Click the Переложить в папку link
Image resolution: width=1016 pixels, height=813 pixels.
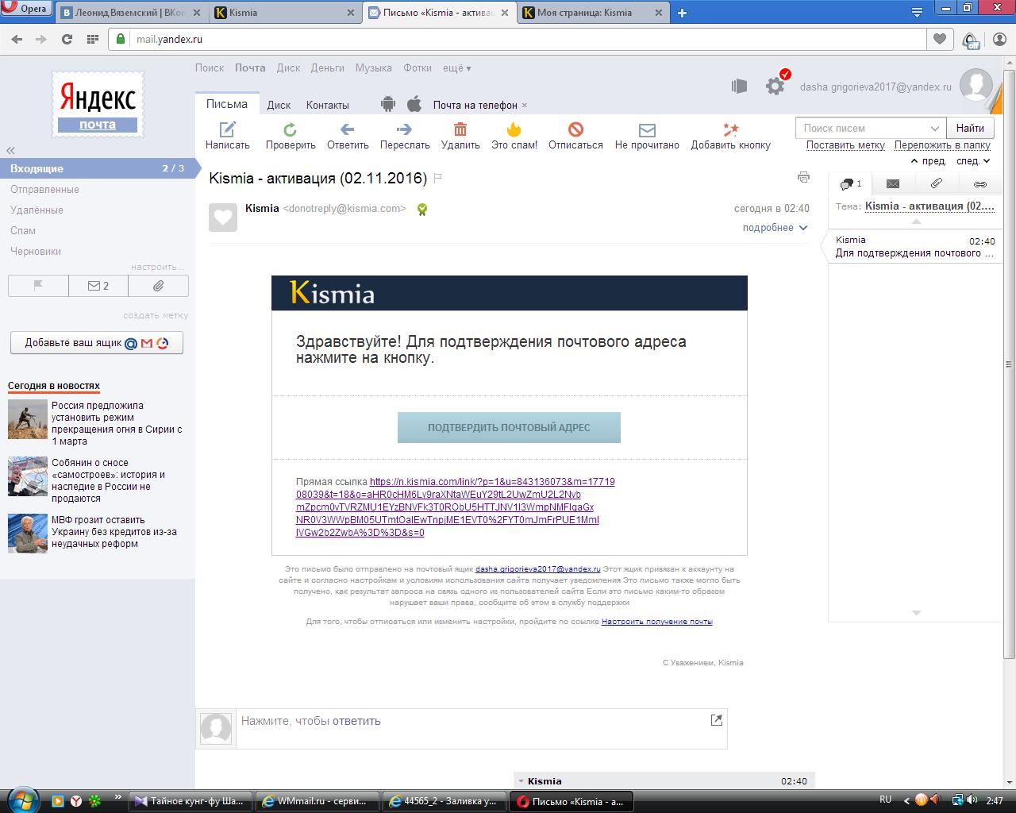(x=942, y=145)
